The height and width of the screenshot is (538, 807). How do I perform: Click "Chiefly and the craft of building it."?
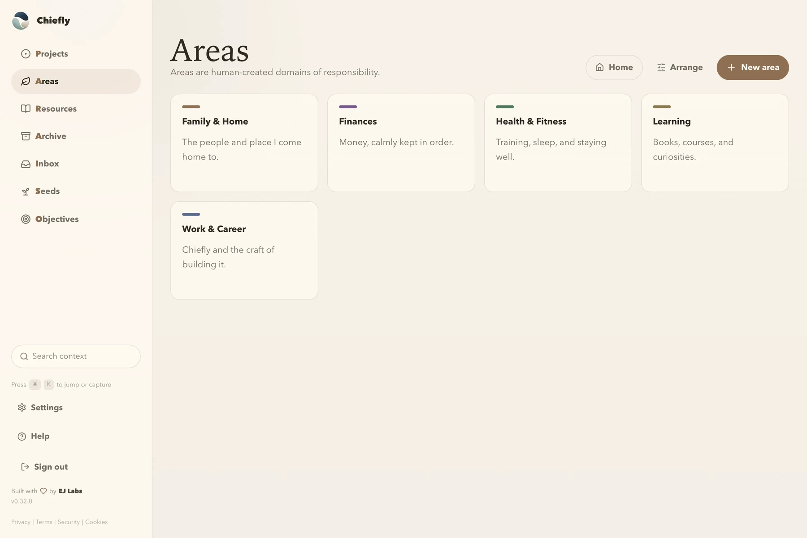click(228, 257)
